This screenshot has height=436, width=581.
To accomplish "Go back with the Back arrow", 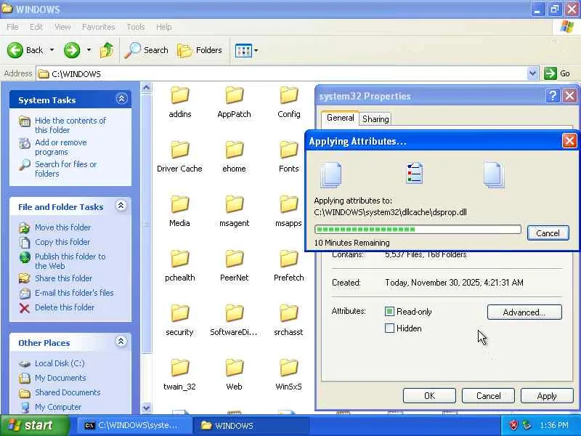I will click(x=15, y=50).
